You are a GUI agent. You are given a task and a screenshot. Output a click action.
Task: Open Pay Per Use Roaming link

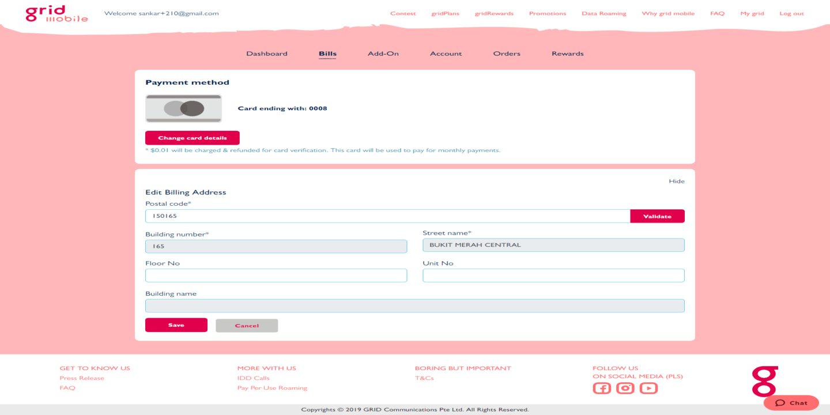point(272,388)
